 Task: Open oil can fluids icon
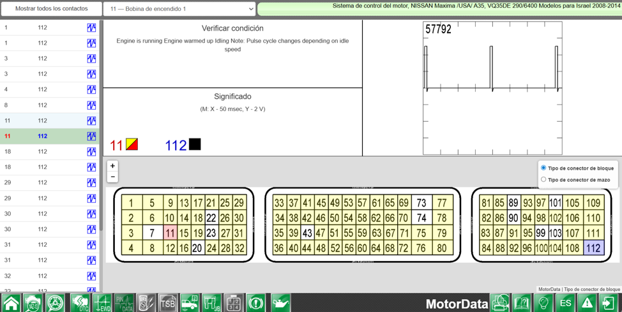pyautogui.click(x=281, y=303)
